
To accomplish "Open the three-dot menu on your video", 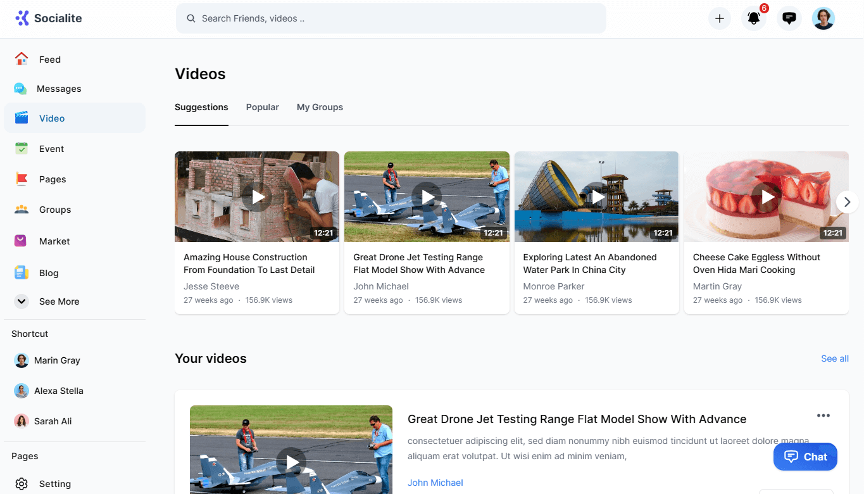I will (823, 415).
